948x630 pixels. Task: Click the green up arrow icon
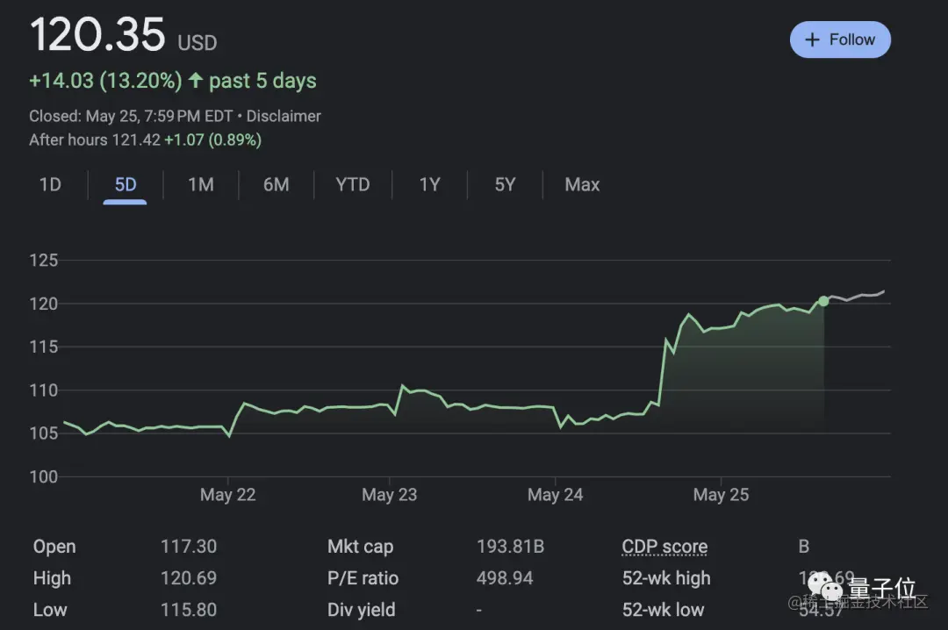pyautogui.click(x=195, y=81)
